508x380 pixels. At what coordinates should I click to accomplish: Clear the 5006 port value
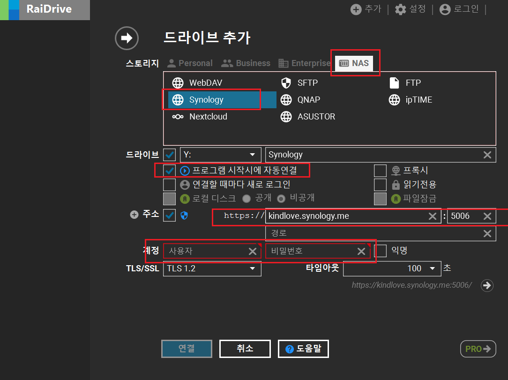click(x=487, y=216)
